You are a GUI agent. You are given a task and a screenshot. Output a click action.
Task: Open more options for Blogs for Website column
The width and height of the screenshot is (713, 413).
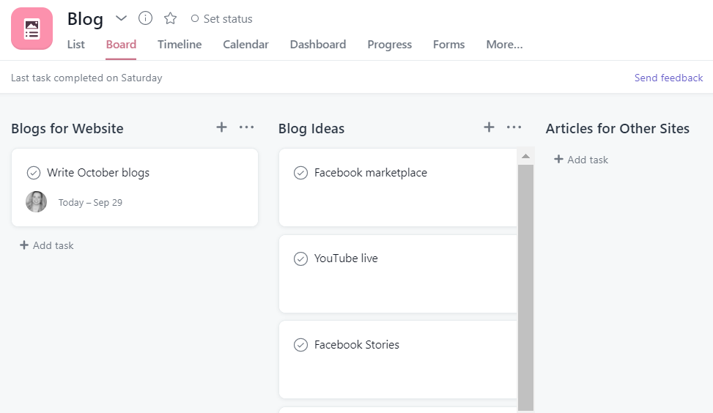pos(246,127)
